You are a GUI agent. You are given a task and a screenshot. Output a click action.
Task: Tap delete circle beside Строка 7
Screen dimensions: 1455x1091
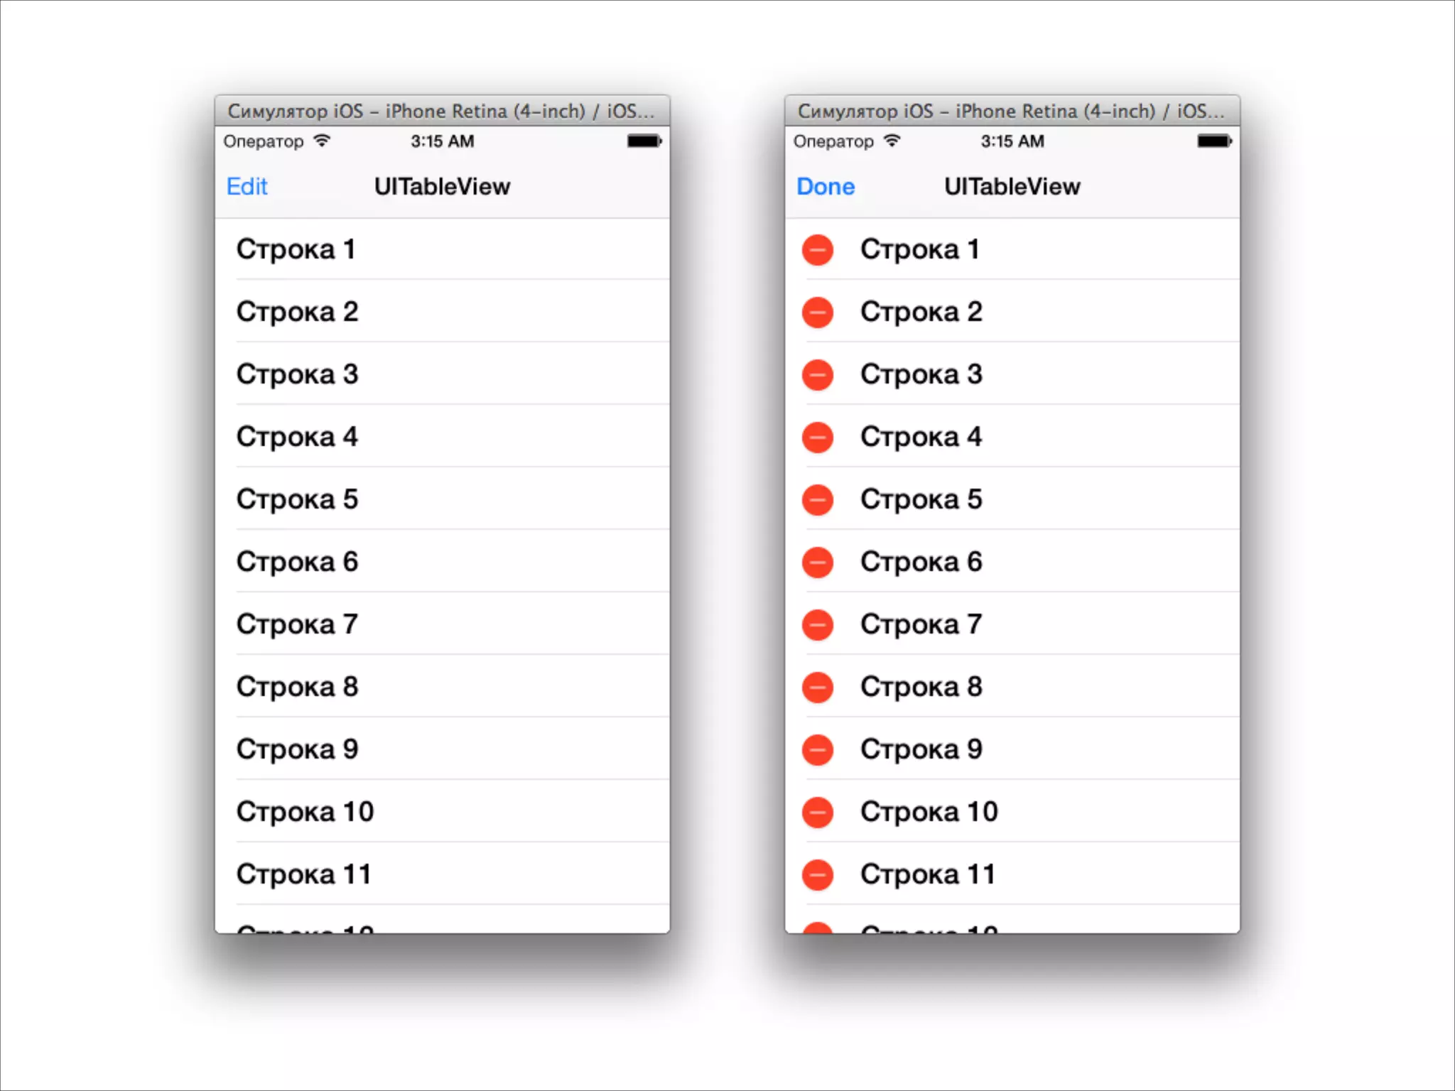(x=817, y=625)
